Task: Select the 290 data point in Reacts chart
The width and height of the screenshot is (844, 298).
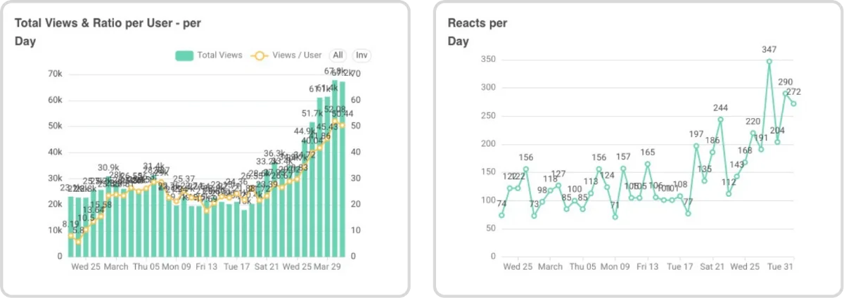Action: click(x=786, y=93)
